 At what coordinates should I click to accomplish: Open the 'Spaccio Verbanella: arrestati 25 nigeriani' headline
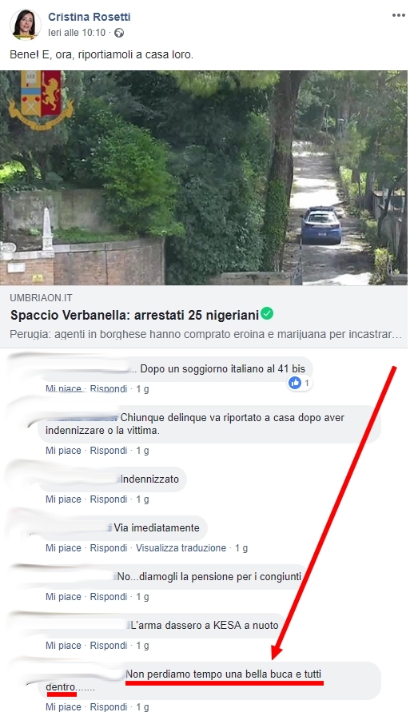pos(135,315)
